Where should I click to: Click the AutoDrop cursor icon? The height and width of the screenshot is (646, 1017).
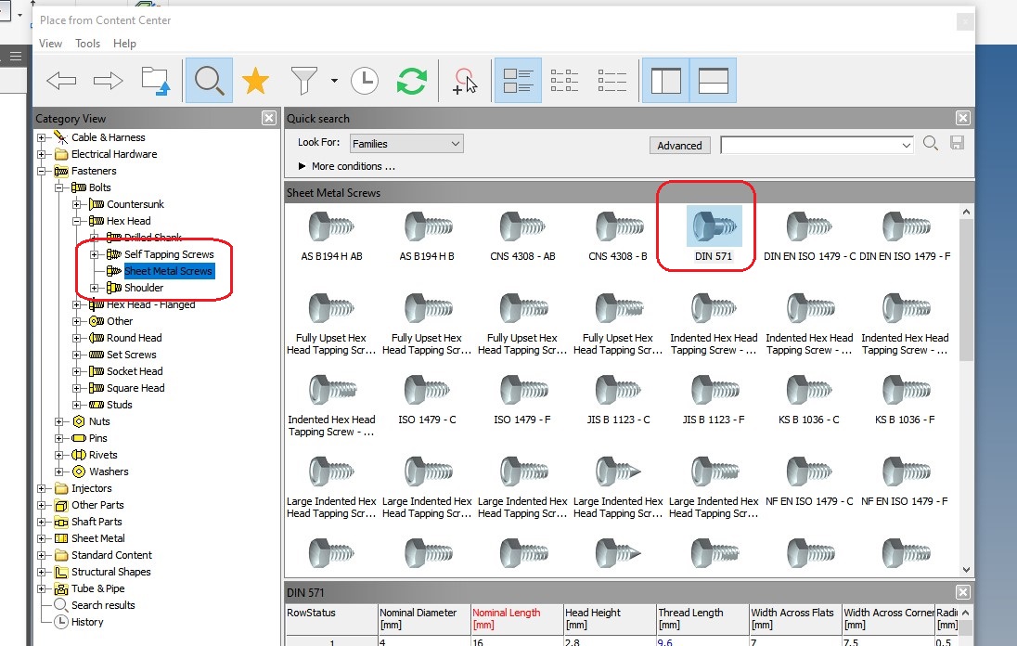[x=465, y=81]
